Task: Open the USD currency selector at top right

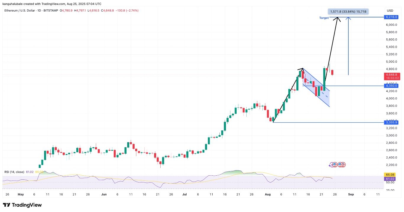Action: [x=390, y=11]
